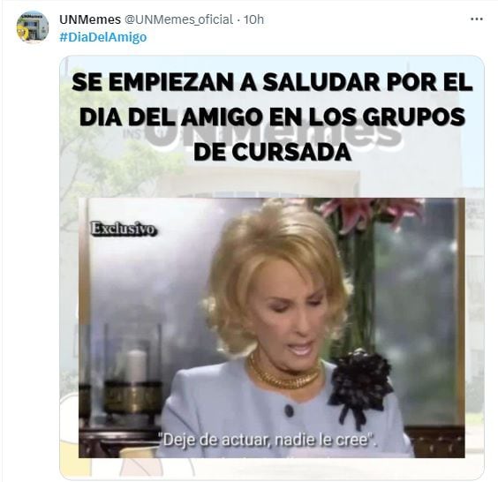Click the 'DIA DEL AMIGO EN LOS GRUPOS' line
The image size is (498, 482).
[x=272, y=117]
